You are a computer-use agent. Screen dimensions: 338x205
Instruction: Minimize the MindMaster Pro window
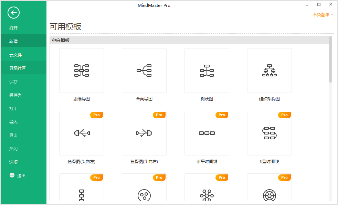click(307, 5)
